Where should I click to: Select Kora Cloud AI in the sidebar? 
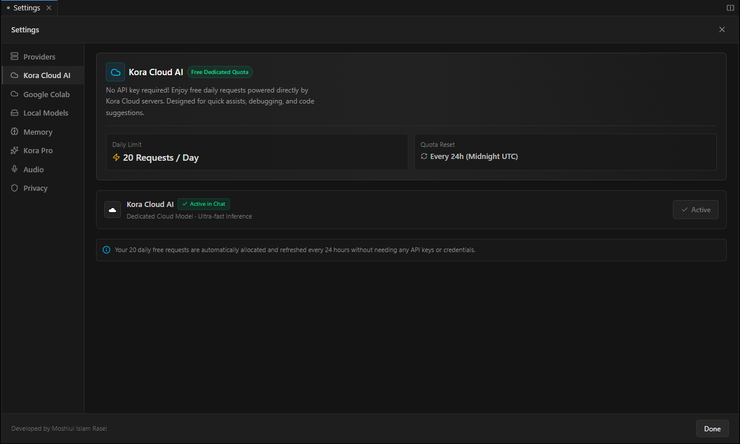(x=43, y=75)
